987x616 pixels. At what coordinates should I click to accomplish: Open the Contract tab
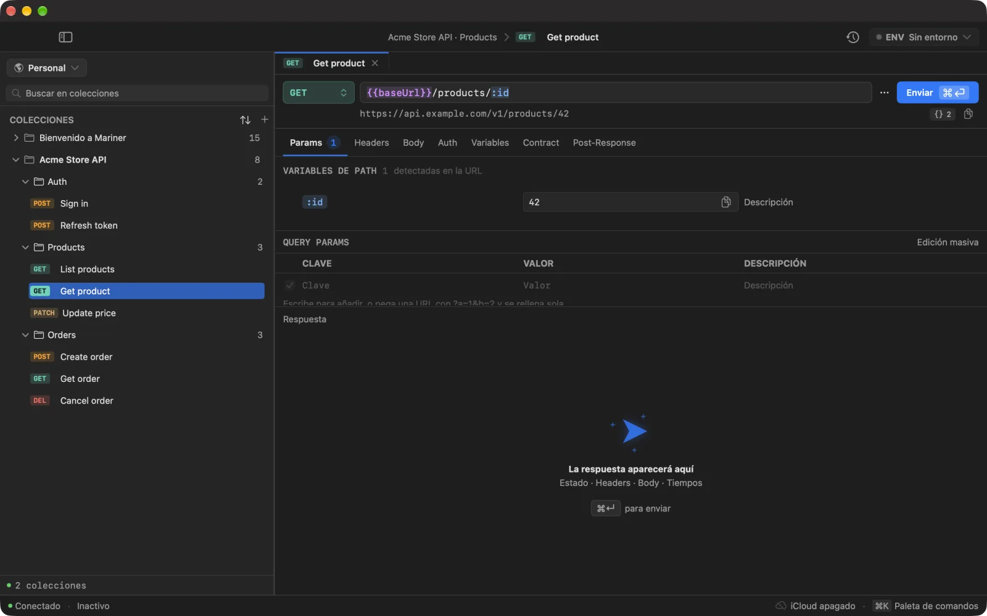541,142
